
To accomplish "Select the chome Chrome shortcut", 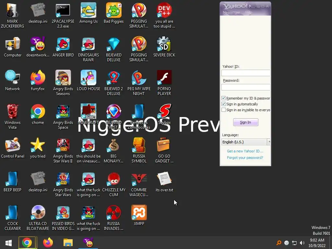I will point(38,114).
